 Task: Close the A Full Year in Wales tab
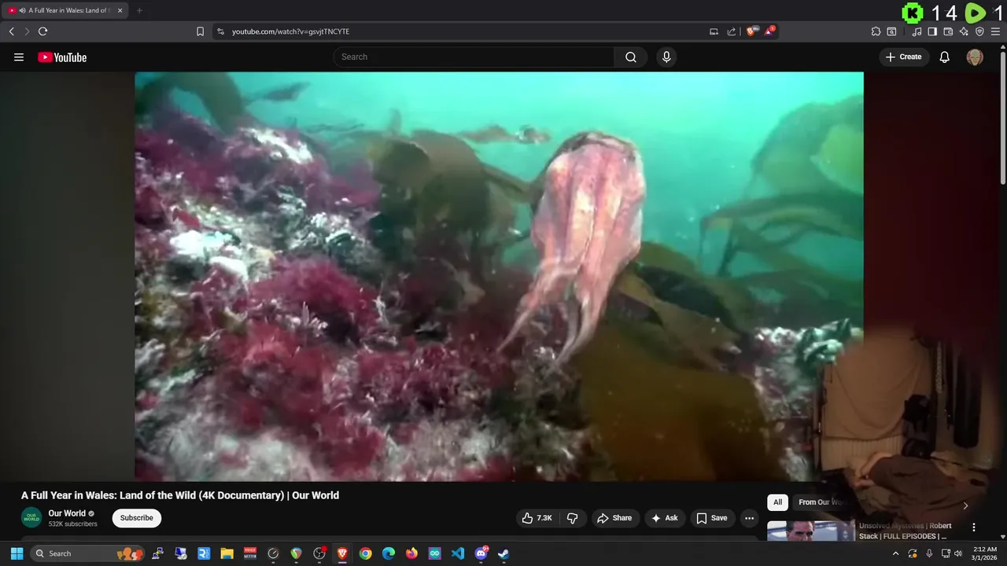(120, 10)
